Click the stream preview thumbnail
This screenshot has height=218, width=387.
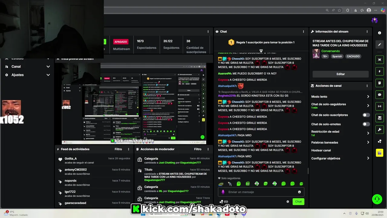tap(134, 104)
